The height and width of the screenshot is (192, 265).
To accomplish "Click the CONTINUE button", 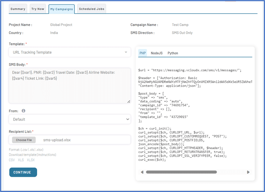I will 23,172.
